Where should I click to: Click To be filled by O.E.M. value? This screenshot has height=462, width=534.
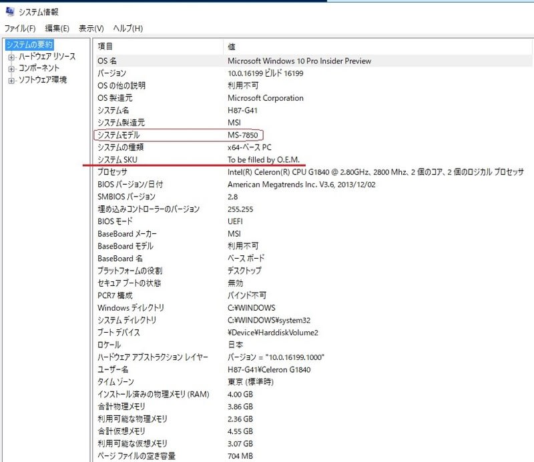(x=264, y=159)
